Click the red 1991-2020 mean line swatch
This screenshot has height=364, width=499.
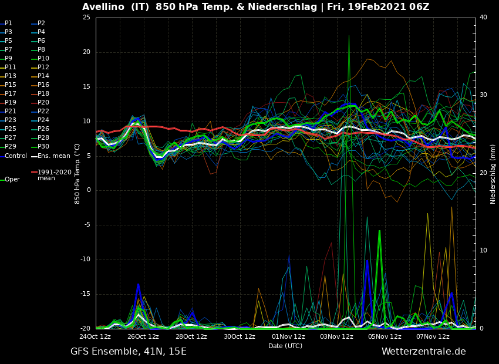tap(34, 173)
